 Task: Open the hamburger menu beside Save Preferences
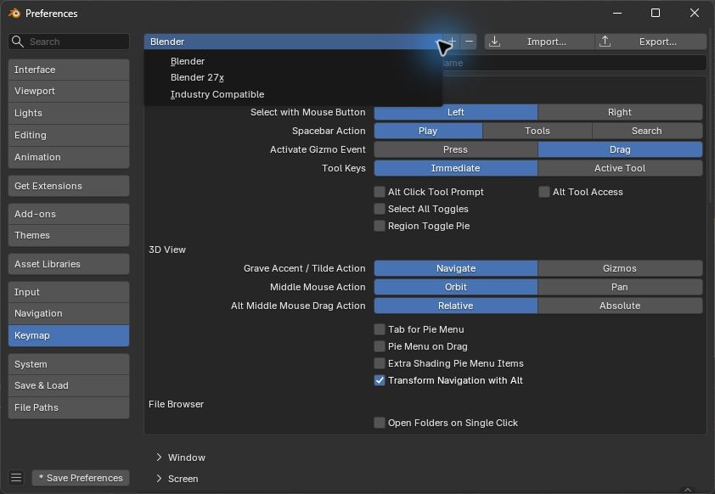point(16,478)
